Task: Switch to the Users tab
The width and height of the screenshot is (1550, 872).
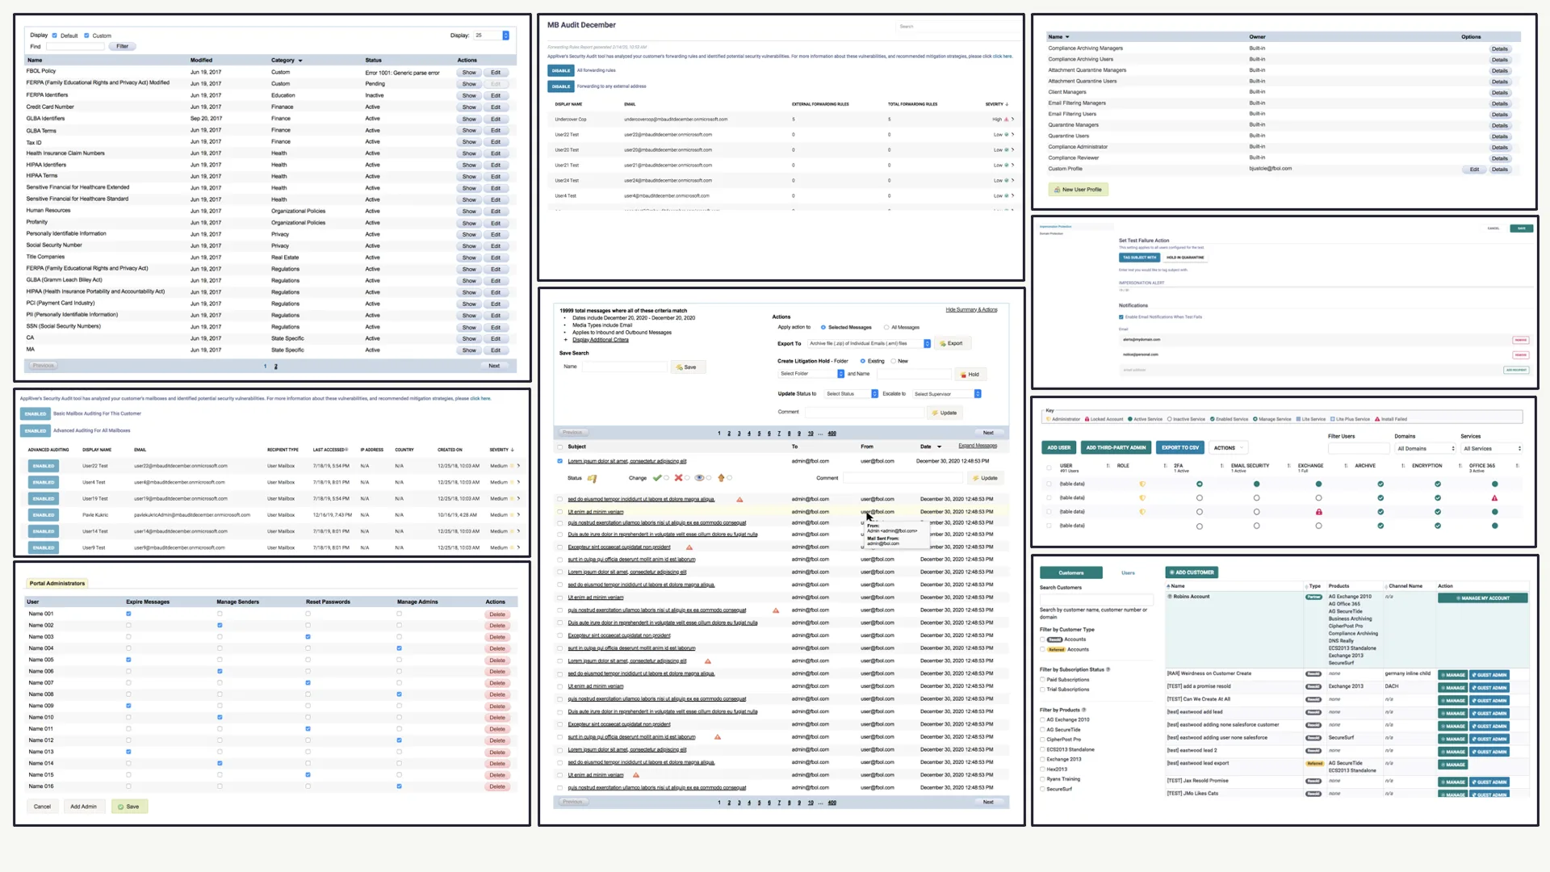Action: coord(1128,572)
